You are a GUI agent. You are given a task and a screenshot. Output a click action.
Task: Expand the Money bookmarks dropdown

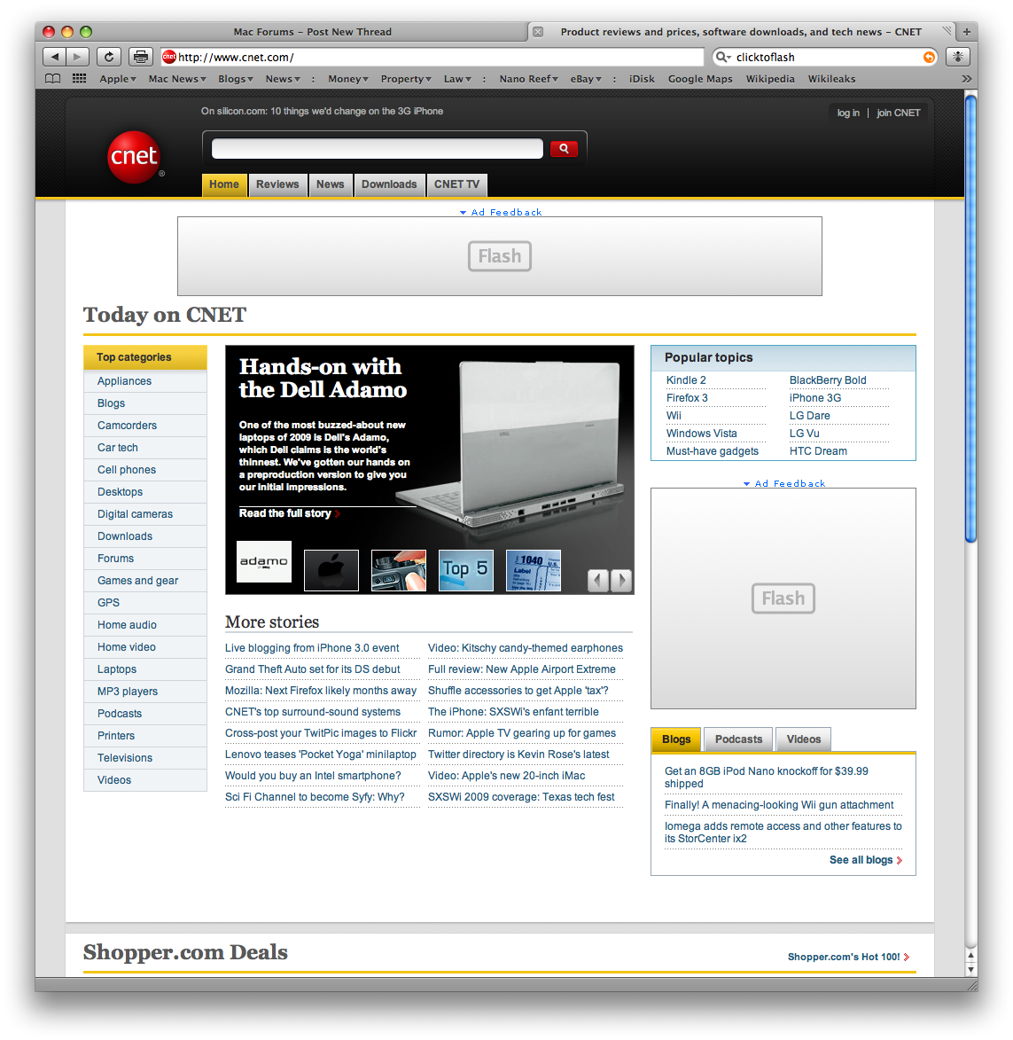[348, 79]
